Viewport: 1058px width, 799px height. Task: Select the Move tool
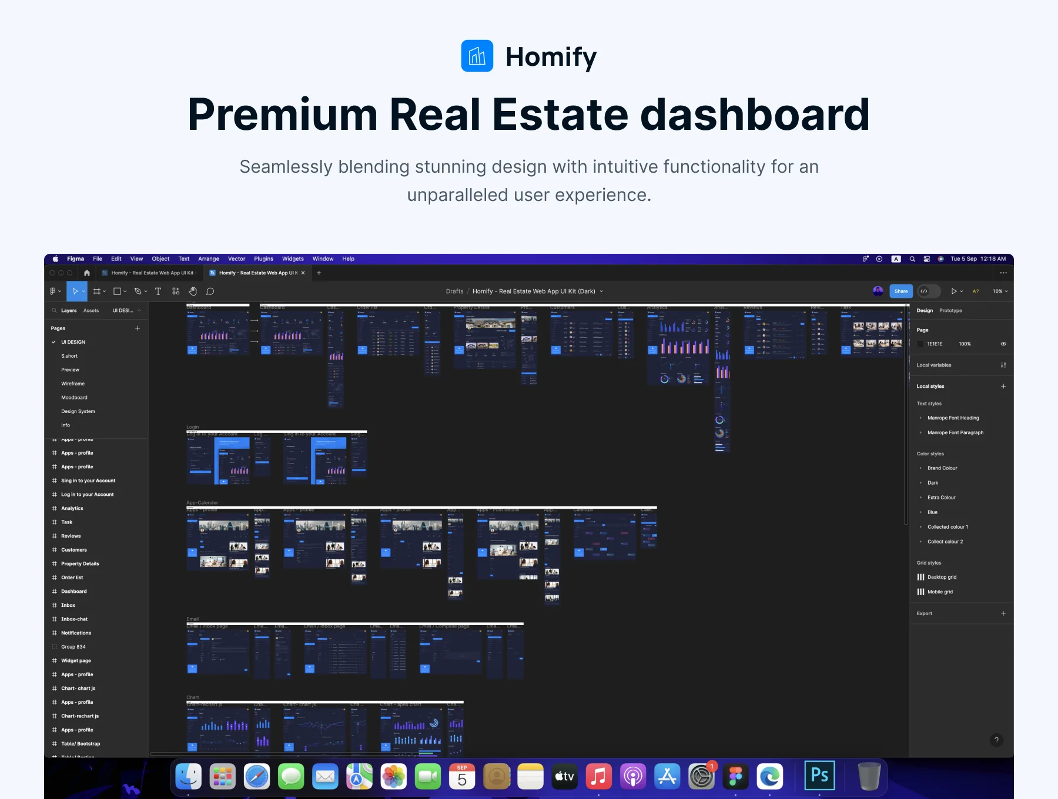[75, 291]
